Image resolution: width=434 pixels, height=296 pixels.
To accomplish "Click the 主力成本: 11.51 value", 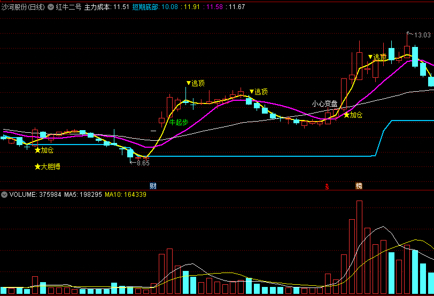I will (x=106, y=7).
